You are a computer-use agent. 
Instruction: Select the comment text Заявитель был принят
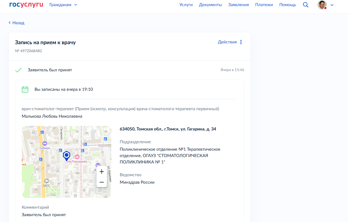click(x=44, y=215)
